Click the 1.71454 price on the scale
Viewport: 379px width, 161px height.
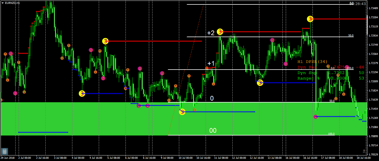coord(373,109)
